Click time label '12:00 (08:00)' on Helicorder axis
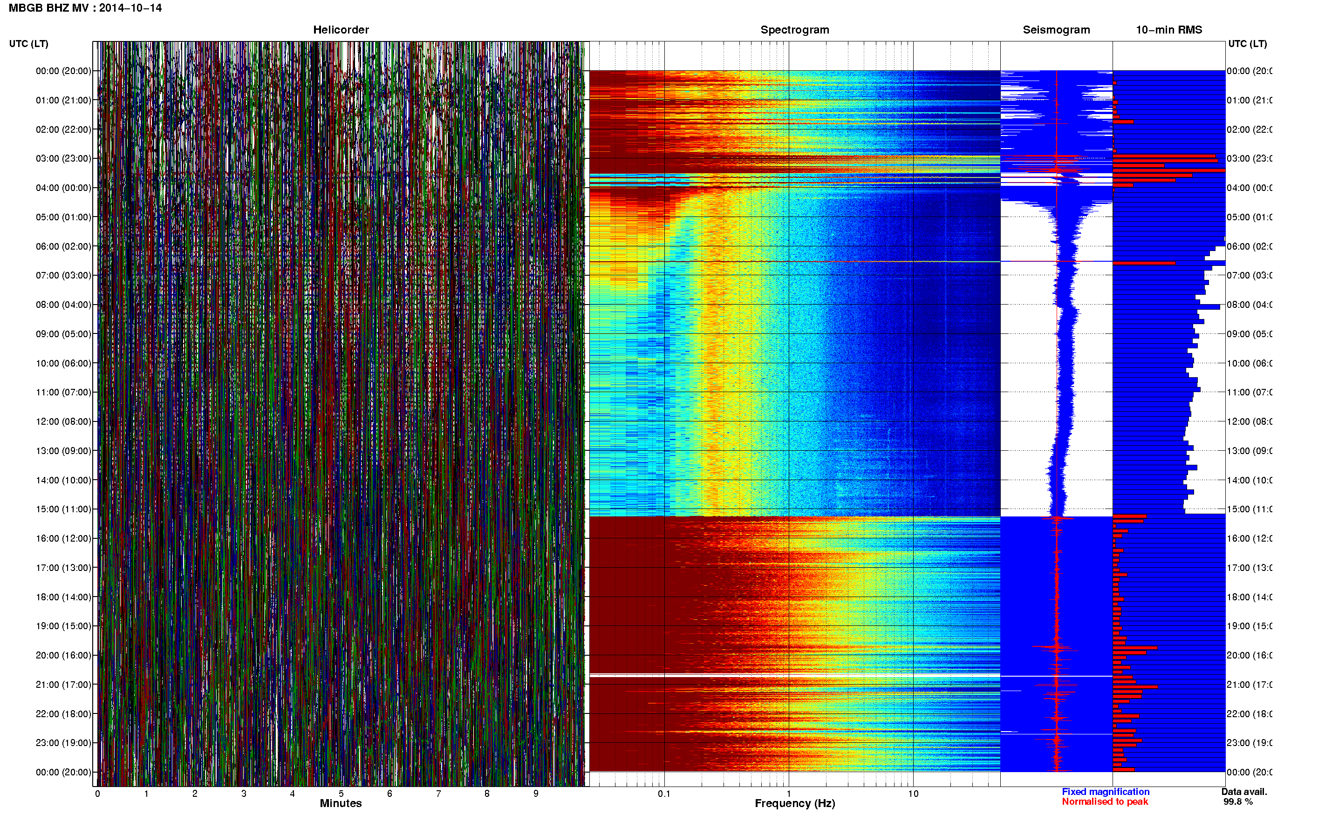 point(63,421)
